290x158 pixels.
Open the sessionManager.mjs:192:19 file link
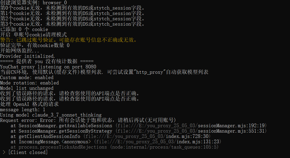191,126
